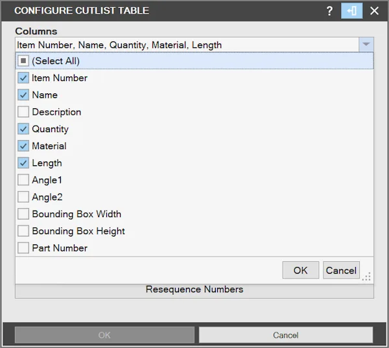Check the Part Number column

(x=23, y=248)
